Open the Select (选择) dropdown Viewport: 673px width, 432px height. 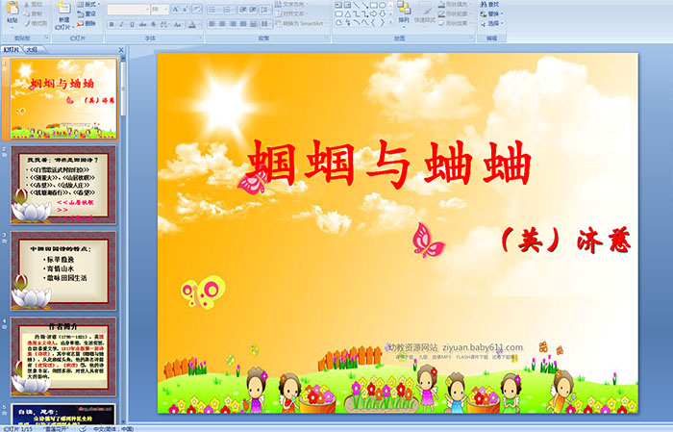[492, 23]
